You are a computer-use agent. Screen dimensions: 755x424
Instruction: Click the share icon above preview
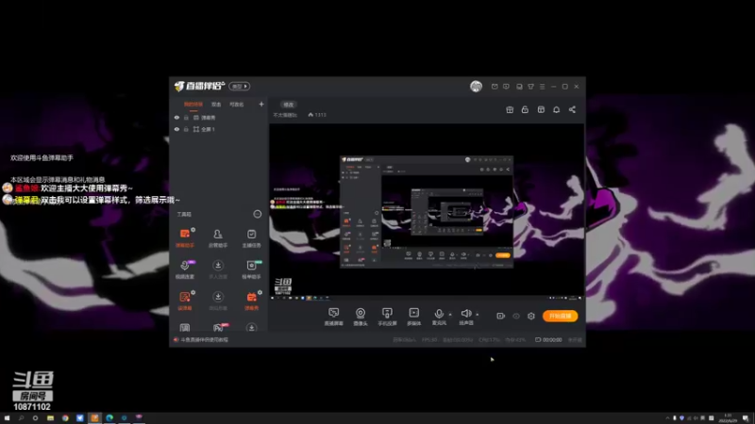[x=572, y=109]
